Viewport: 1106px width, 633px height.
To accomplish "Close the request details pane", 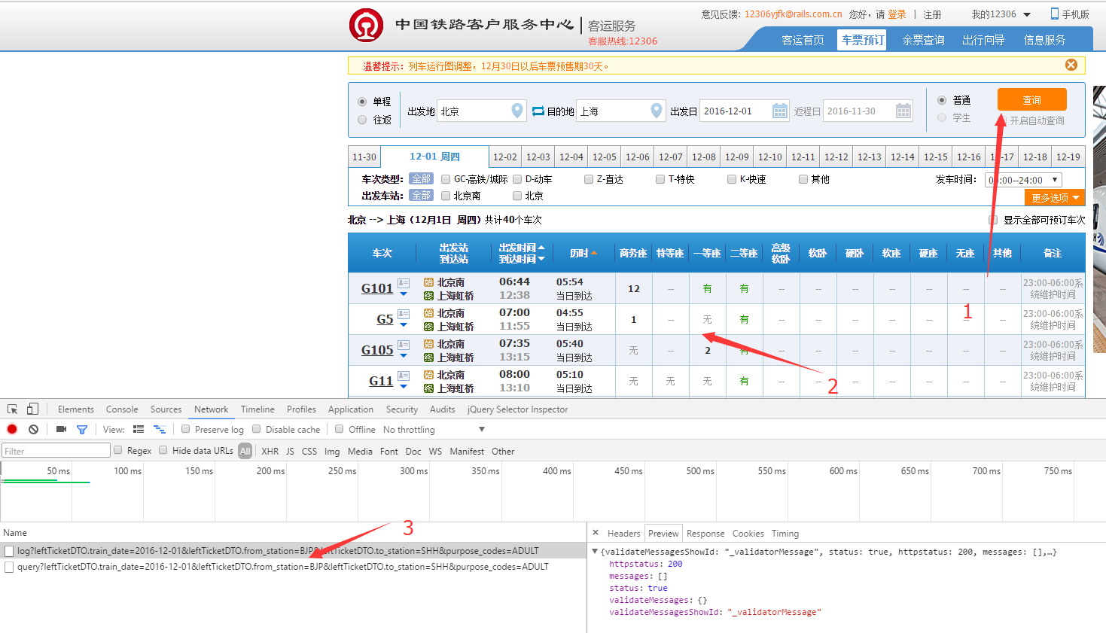I will 596,533.
